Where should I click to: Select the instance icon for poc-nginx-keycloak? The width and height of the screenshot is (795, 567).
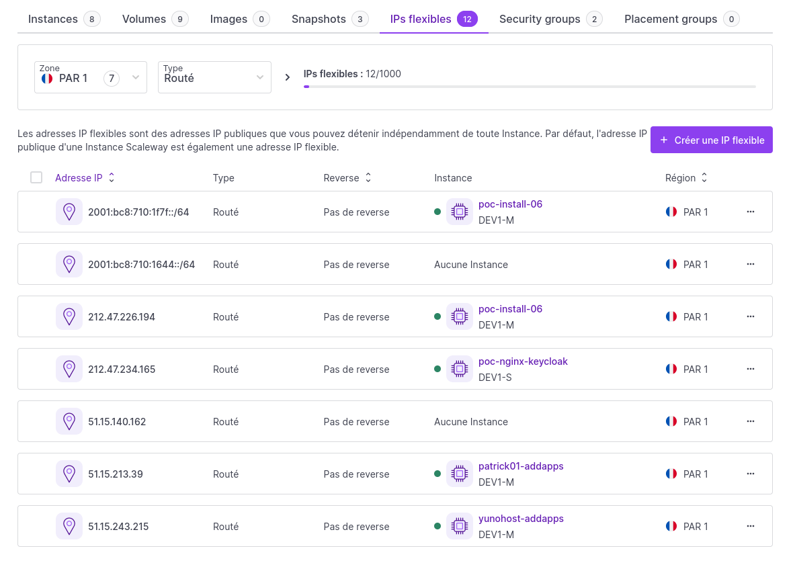pyautogui.click(x=459, y=369)
